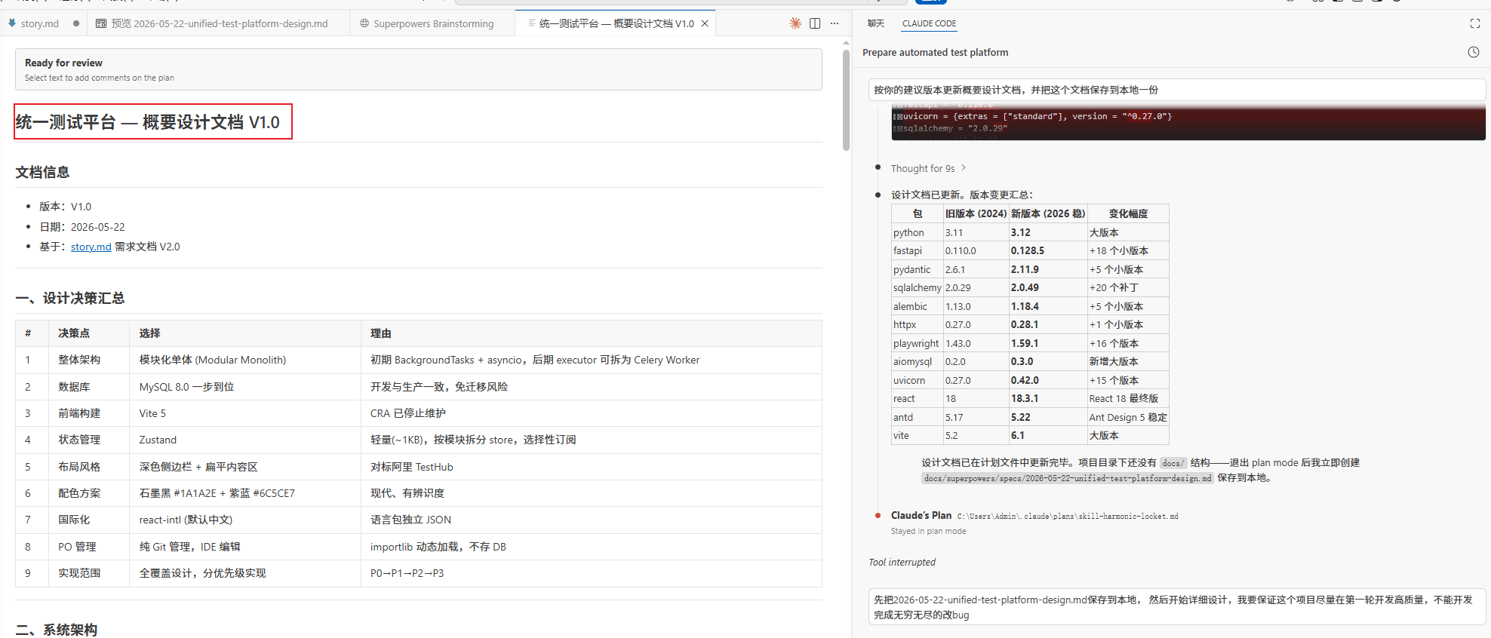1491x638 pixels.
Task: Click the '版本：V1.0' list item
Action: coord(65,206)
